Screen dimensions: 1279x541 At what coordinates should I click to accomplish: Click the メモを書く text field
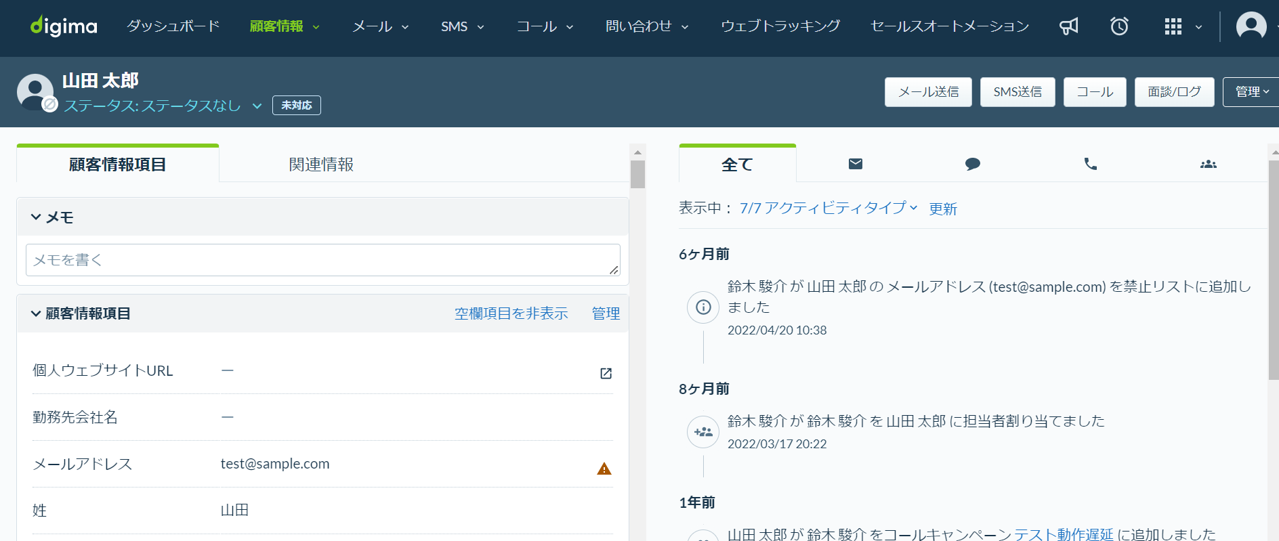pos(323,260)
